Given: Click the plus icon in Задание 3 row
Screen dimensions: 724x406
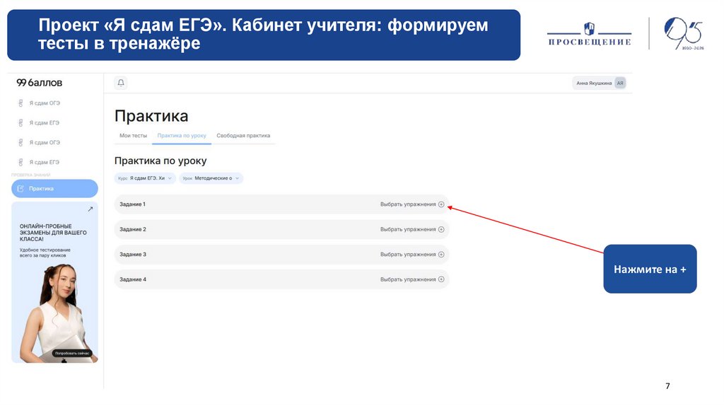Looking at the screenshot, I should 441,255.
